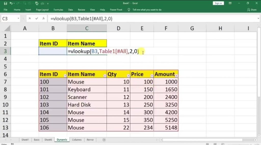Cancel formula entry with the X icon
This screenshot has width=261, height=145.
pyautogui.click(x=30, y=19)
